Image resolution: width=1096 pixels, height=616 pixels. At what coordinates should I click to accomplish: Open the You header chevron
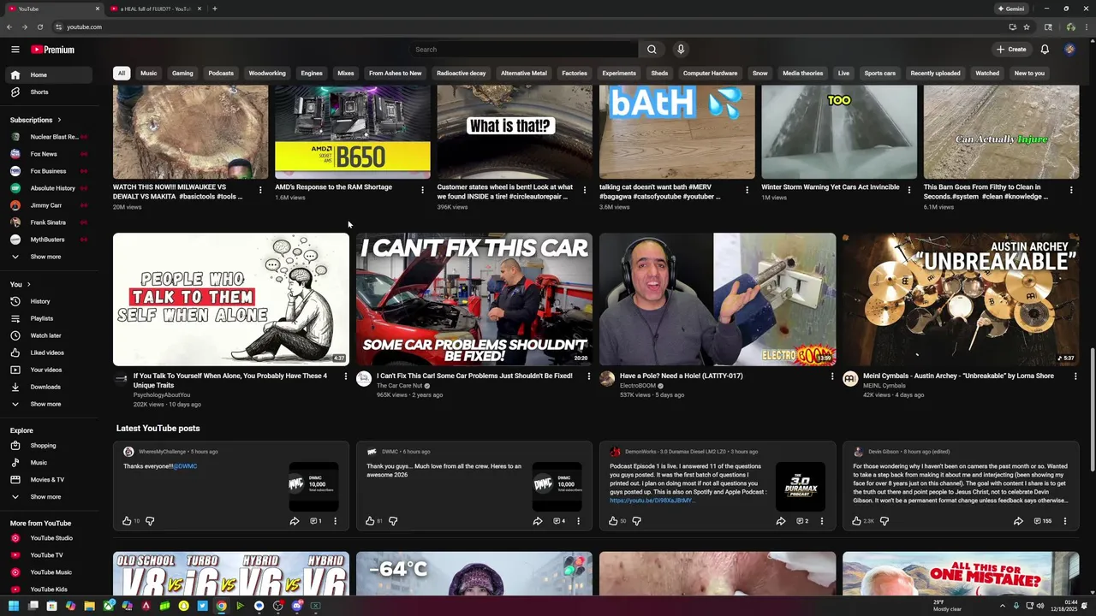click(28, 284)
